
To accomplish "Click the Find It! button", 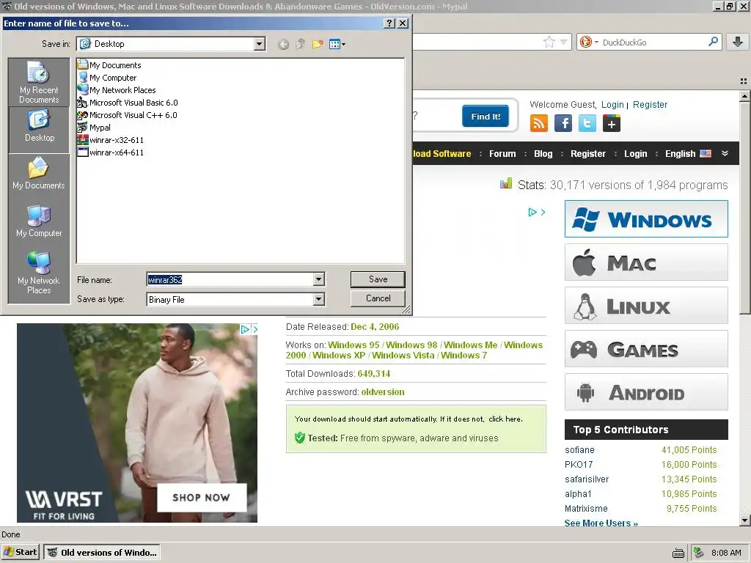I will [486, 116].
